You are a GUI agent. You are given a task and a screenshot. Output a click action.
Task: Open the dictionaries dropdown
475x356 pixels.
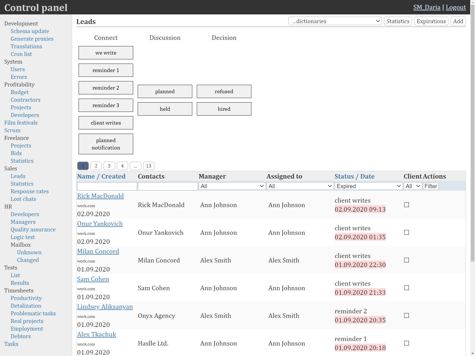(335, 21)
